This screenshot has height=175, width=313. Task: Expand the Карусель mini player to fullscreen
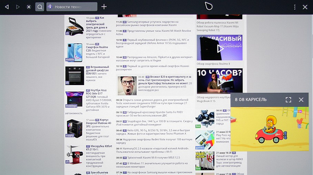pyautogui.click(x=288, y=100)
